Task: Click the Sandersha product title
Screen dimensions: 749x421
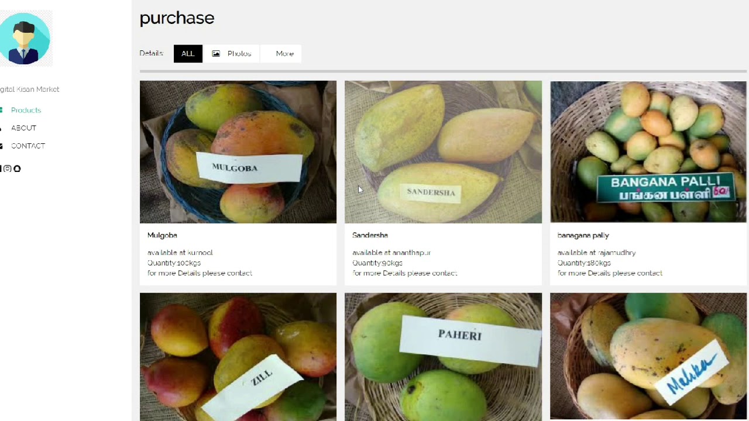Action: click(x=370, y=235)
